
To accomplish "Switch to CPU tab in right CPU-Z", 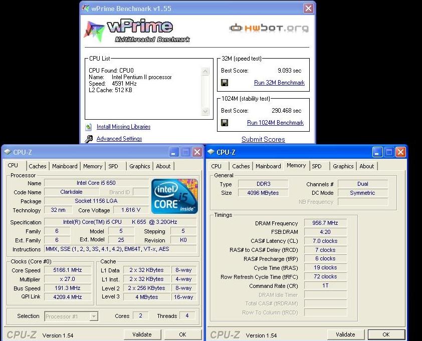I will (217, 166).
